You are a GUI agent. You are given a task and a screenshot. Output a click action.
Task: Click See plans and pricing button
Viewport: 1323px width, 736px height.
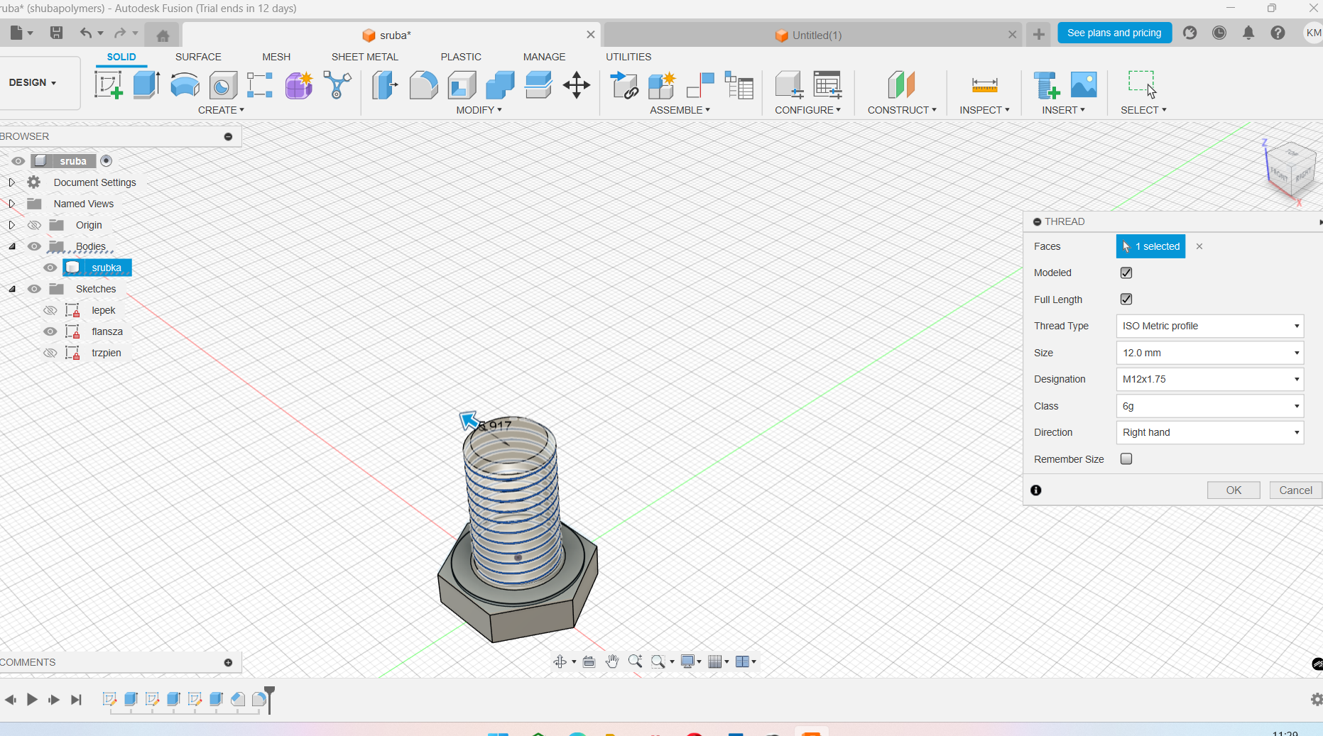tap(1114, 33)
